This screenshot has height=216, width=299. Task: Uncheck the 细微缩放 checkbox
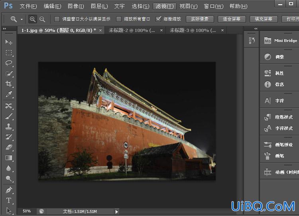coord(158,19)
